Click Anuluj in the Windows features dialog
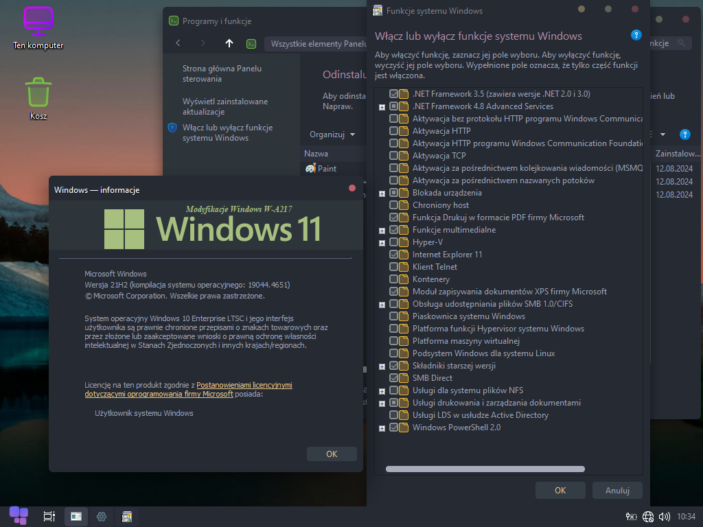 [617, 490]
